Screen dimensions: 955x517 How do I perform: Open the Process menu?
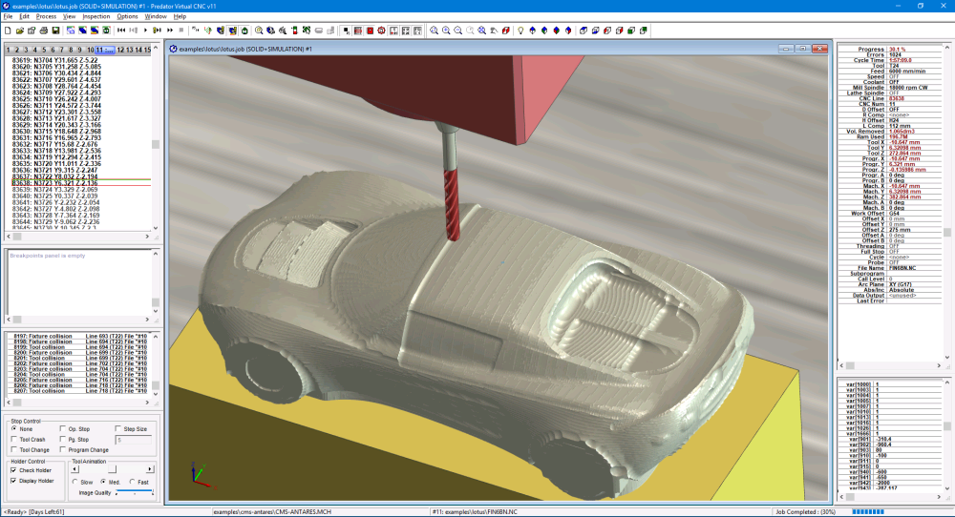pyautogui.click(x=46, y=16)
